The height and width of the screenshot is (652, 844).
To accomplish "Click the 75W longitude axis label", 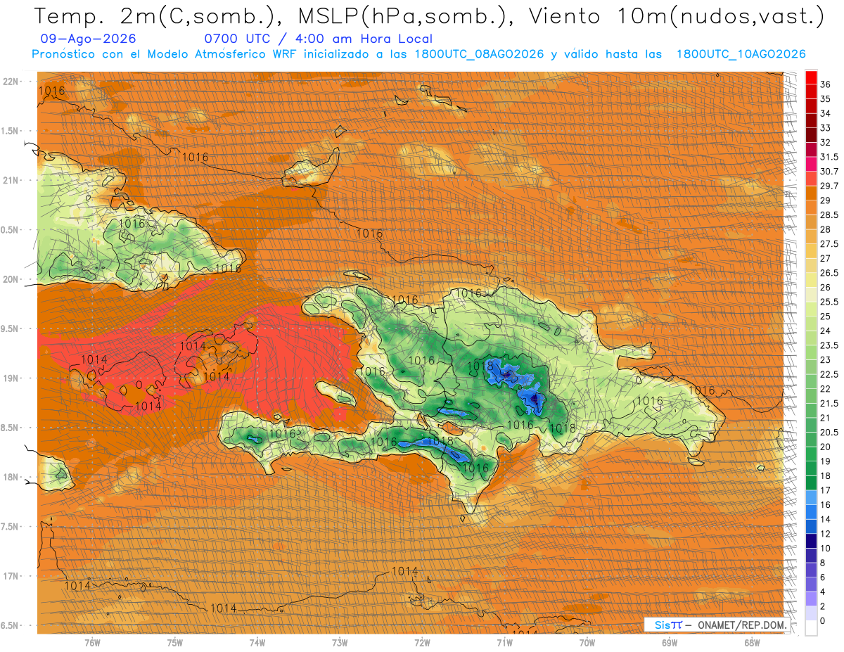I will [175, 643].
